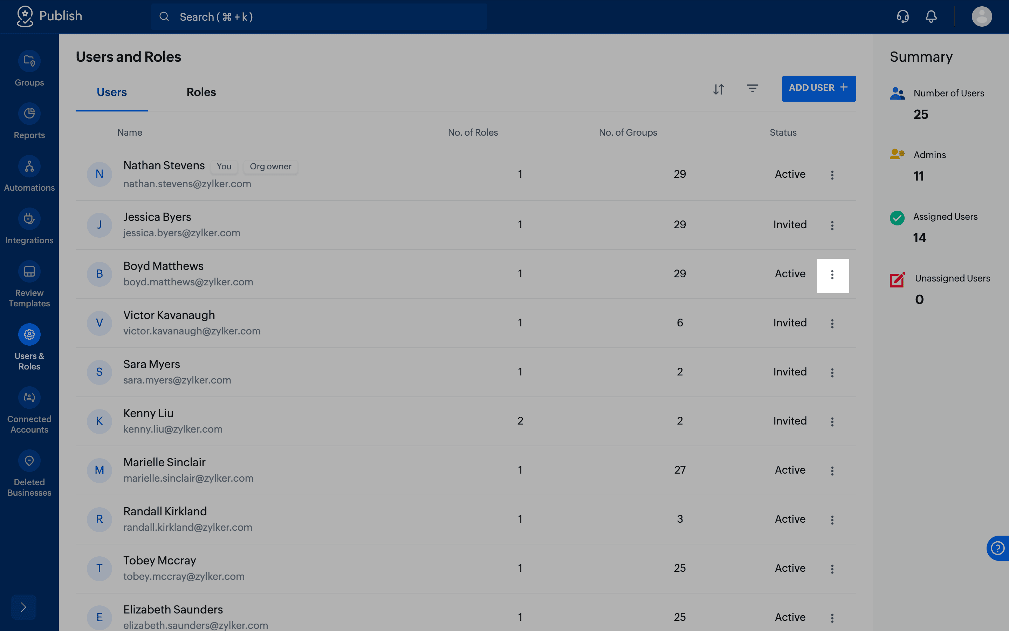Open the Groups sidebar icon
This screenshot has height=631, width=1009.
[x=29, y=61]
